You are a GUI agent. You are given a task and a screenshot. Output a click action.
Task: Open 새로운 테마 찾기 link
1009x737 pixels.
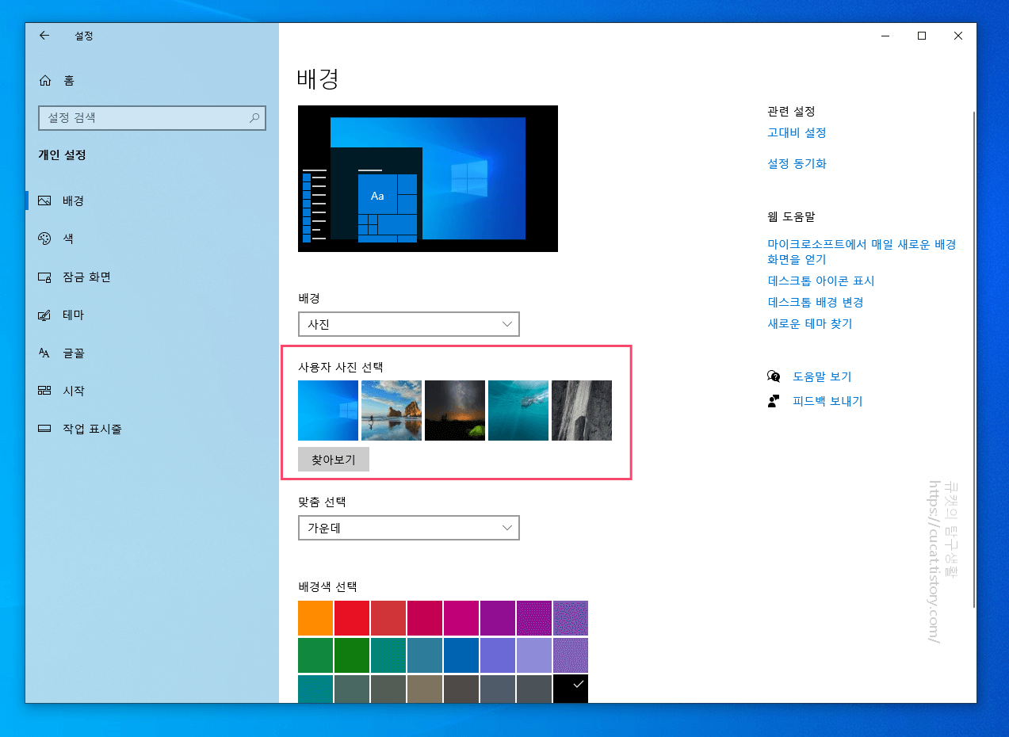click(x=809, y=323)
